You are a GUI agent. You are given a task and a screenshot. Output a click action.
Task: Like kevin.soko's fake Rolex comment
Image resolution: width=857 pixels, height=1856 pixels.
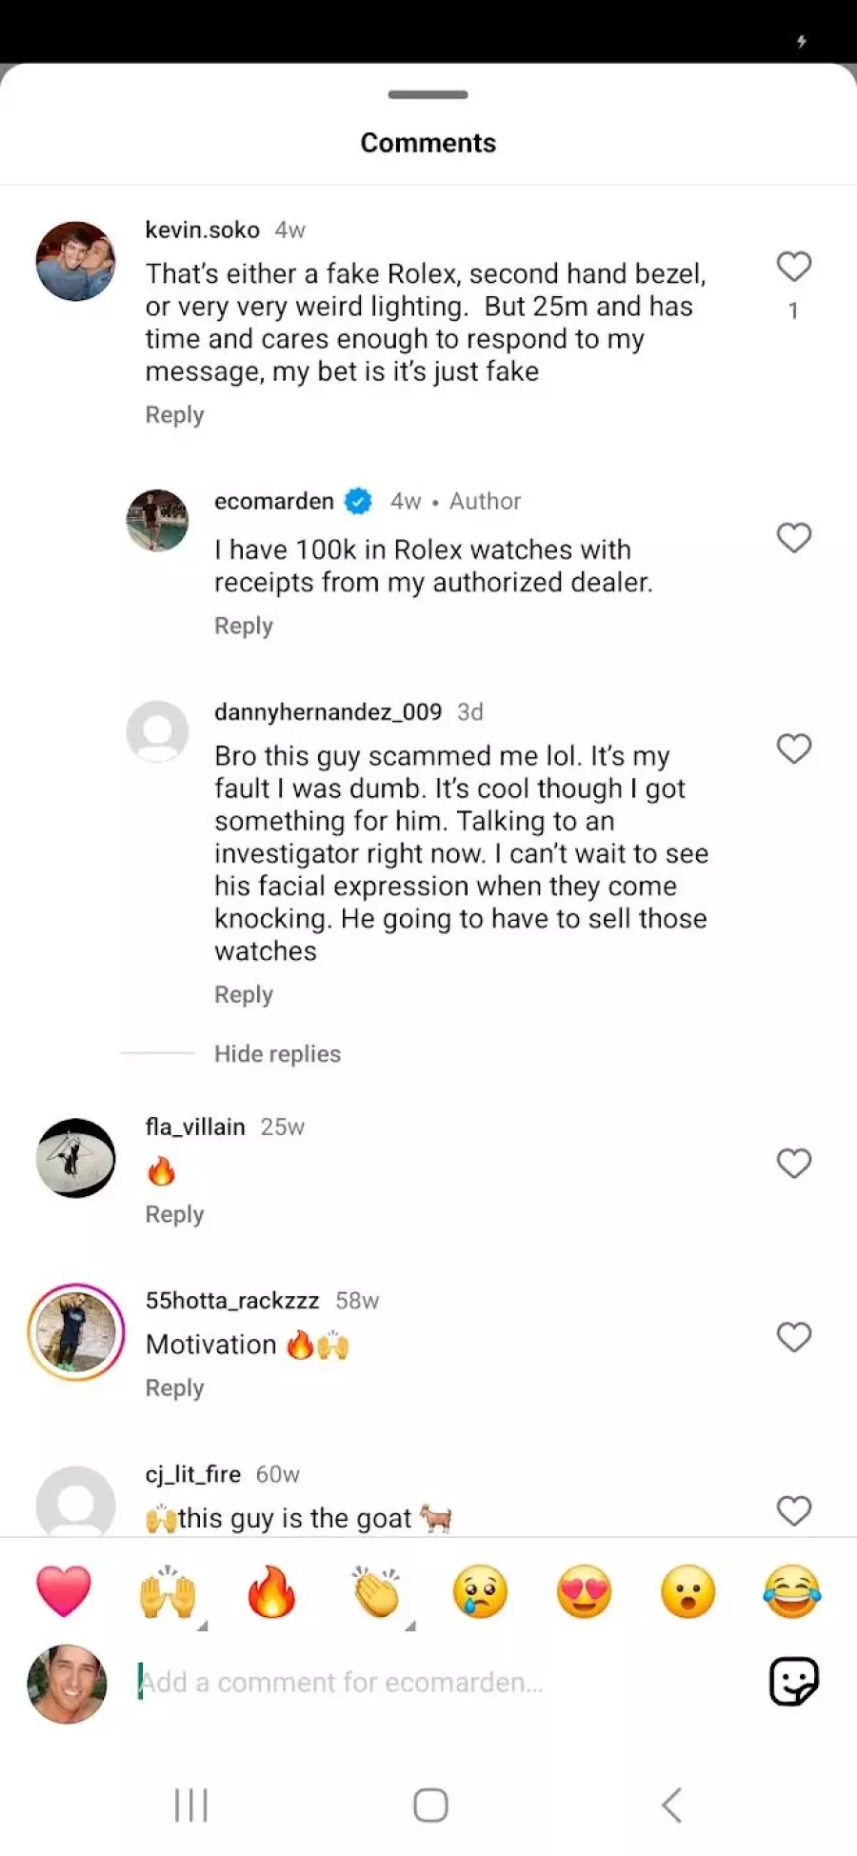(x=793, y=267)
